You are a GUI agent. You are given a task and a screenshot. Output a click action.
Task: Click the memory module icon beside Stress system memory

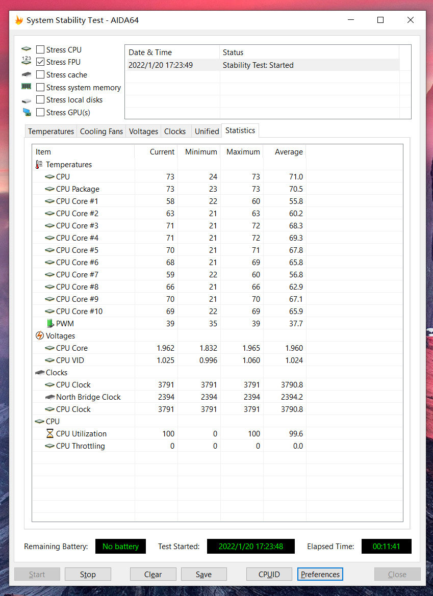pos(27,87)
